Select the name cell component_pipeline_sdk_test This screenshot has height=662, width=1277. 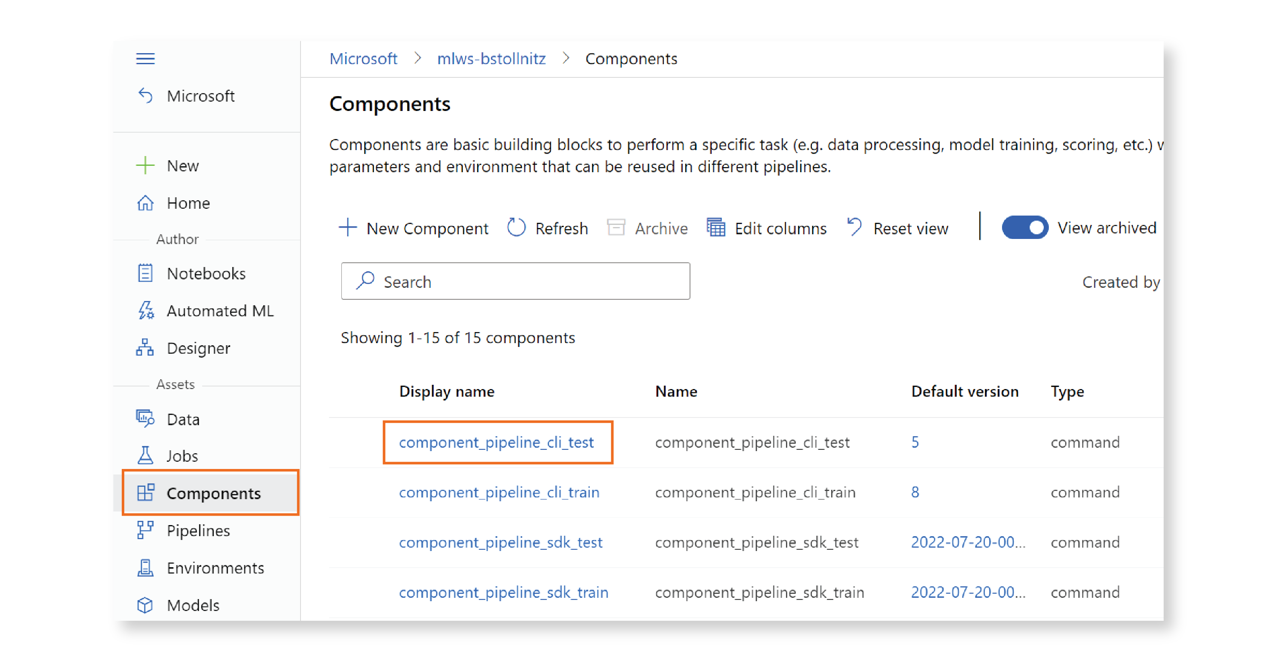pos(757,542)
